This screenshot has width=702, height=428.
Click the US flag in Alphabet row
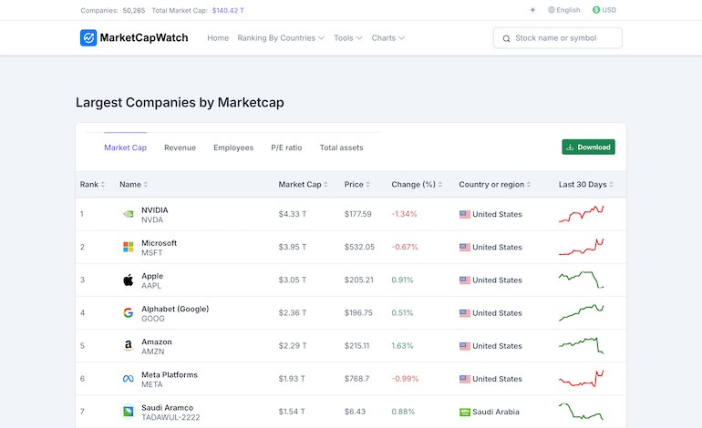tap(465, 313)
